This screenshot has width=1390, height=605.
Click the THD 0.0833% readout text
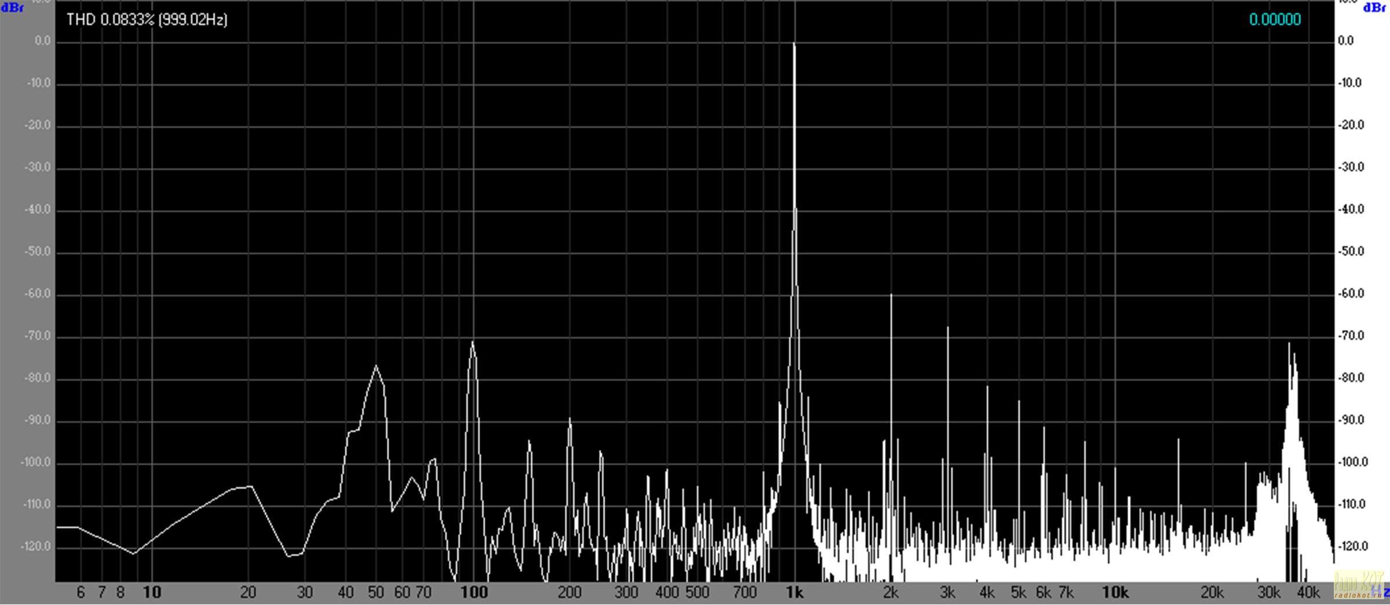tap(147, 20)
